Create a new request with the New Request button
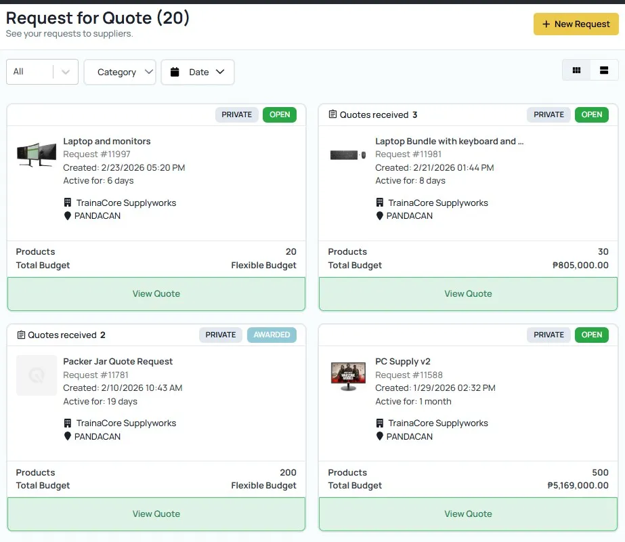The image size is (625, 542). click(576, 24)
